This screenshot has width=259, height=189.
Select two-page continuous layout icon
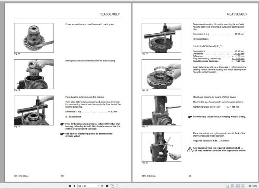click(x=243, y=186)
